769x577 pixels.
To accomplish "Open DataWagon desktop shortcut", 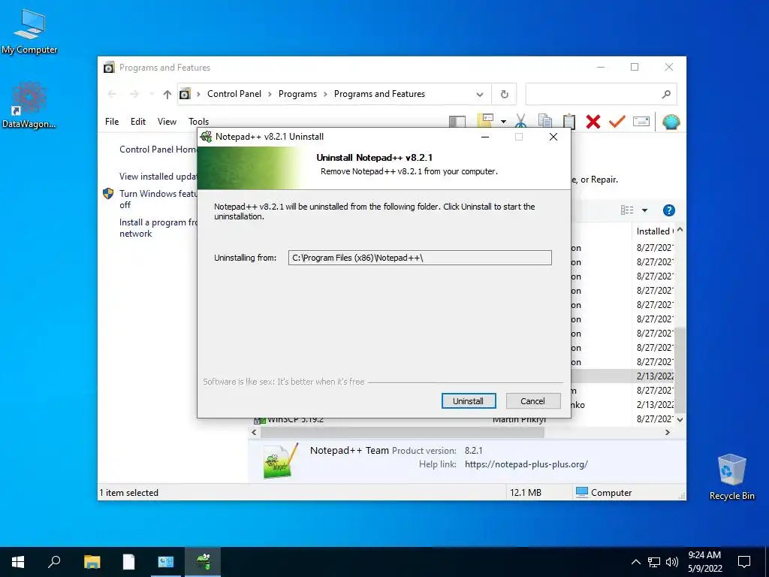I will 29,105.
